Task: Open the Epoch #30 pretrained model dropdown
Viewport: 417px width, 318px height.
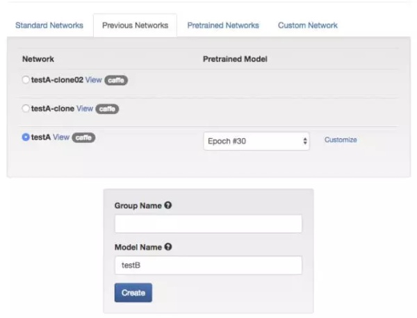Action: tap(257, 141)
